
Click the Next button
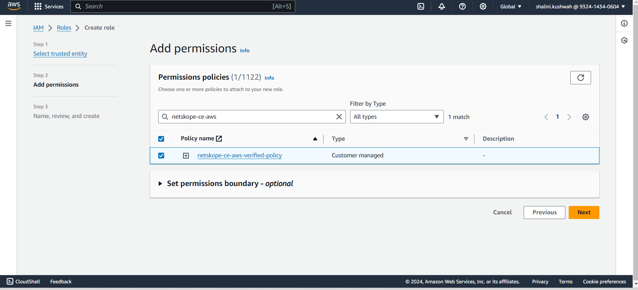click(x=584, y=212)
